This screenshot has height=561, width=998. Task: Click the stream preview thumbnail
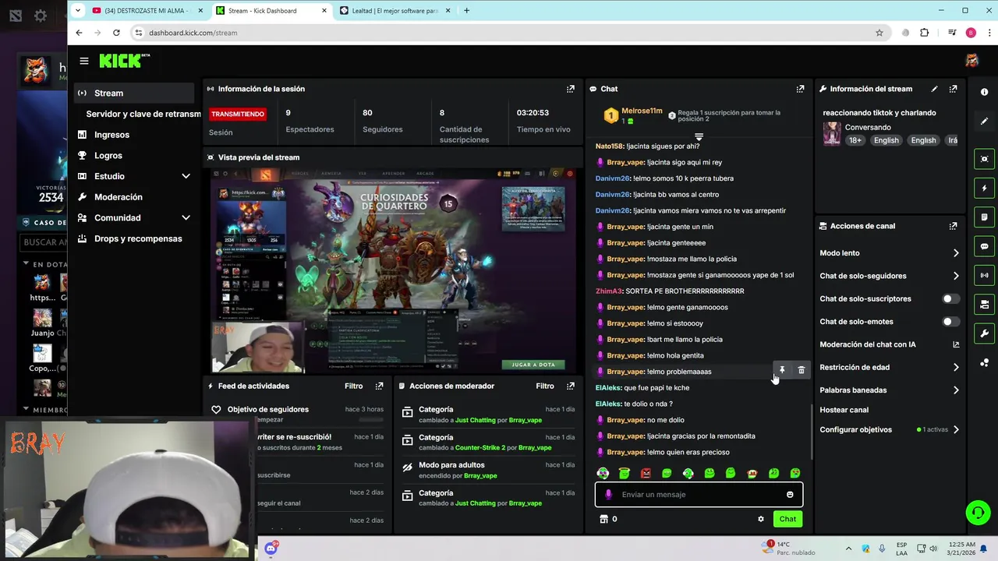395,270
